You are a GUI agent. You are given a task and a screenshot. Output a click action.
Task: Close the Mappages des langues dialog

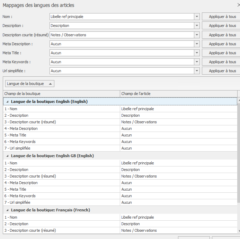[x=239, y=5]
